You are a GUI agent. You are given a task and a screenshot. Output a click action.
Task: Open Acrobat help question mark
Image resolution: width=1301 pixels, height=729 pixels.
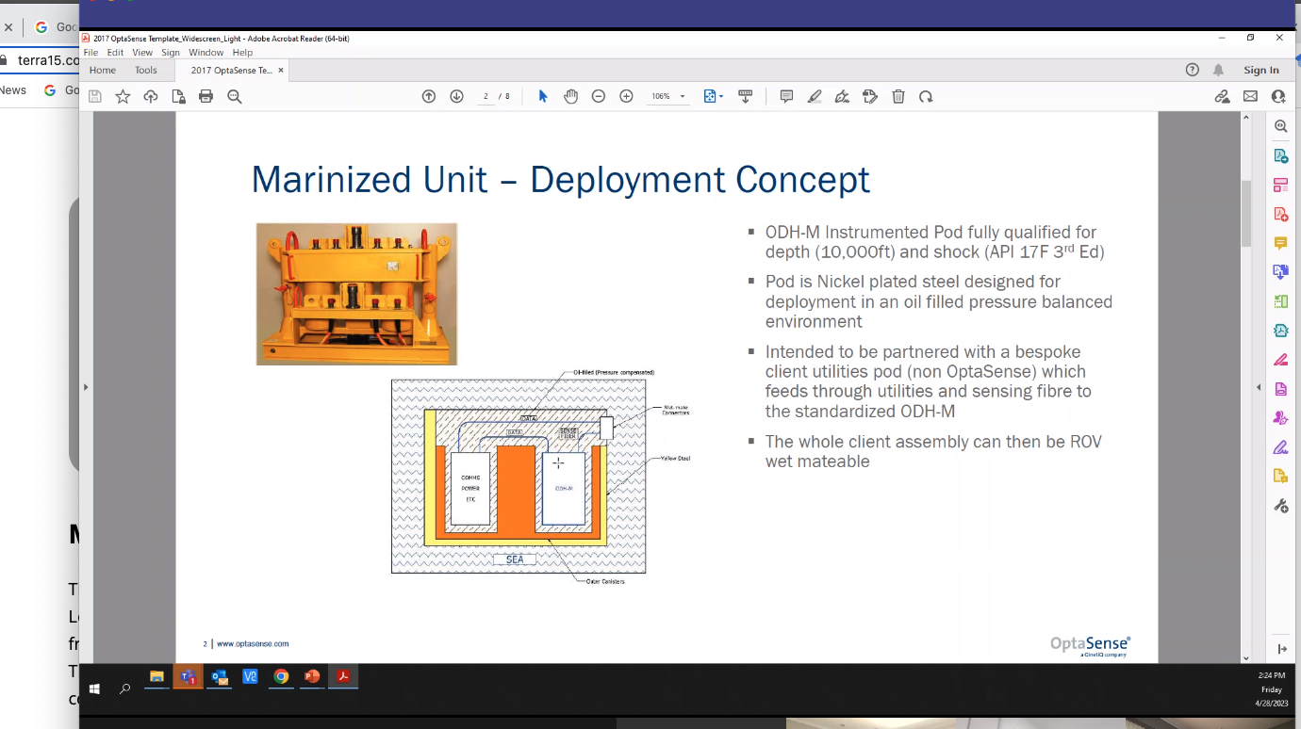coord(1193,70)
